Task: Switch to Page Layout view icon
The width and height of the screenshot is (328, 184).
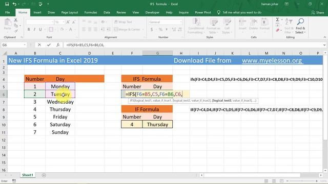Action: [274, 181]
